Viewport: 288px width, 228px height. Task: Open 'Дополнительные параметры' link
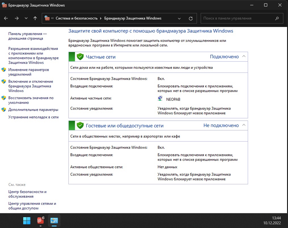(x=33, y=110)
